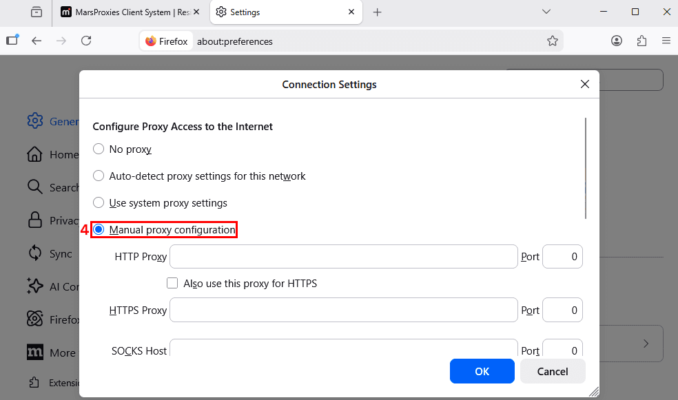Select Auto-detect proxy settings for this network
678x400 pixels.
tap(99, 176)
